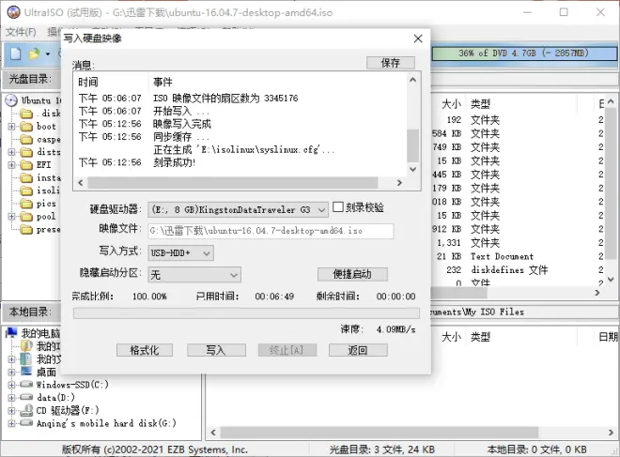Expand data(D:) node
620x457 pixels.
11,397
